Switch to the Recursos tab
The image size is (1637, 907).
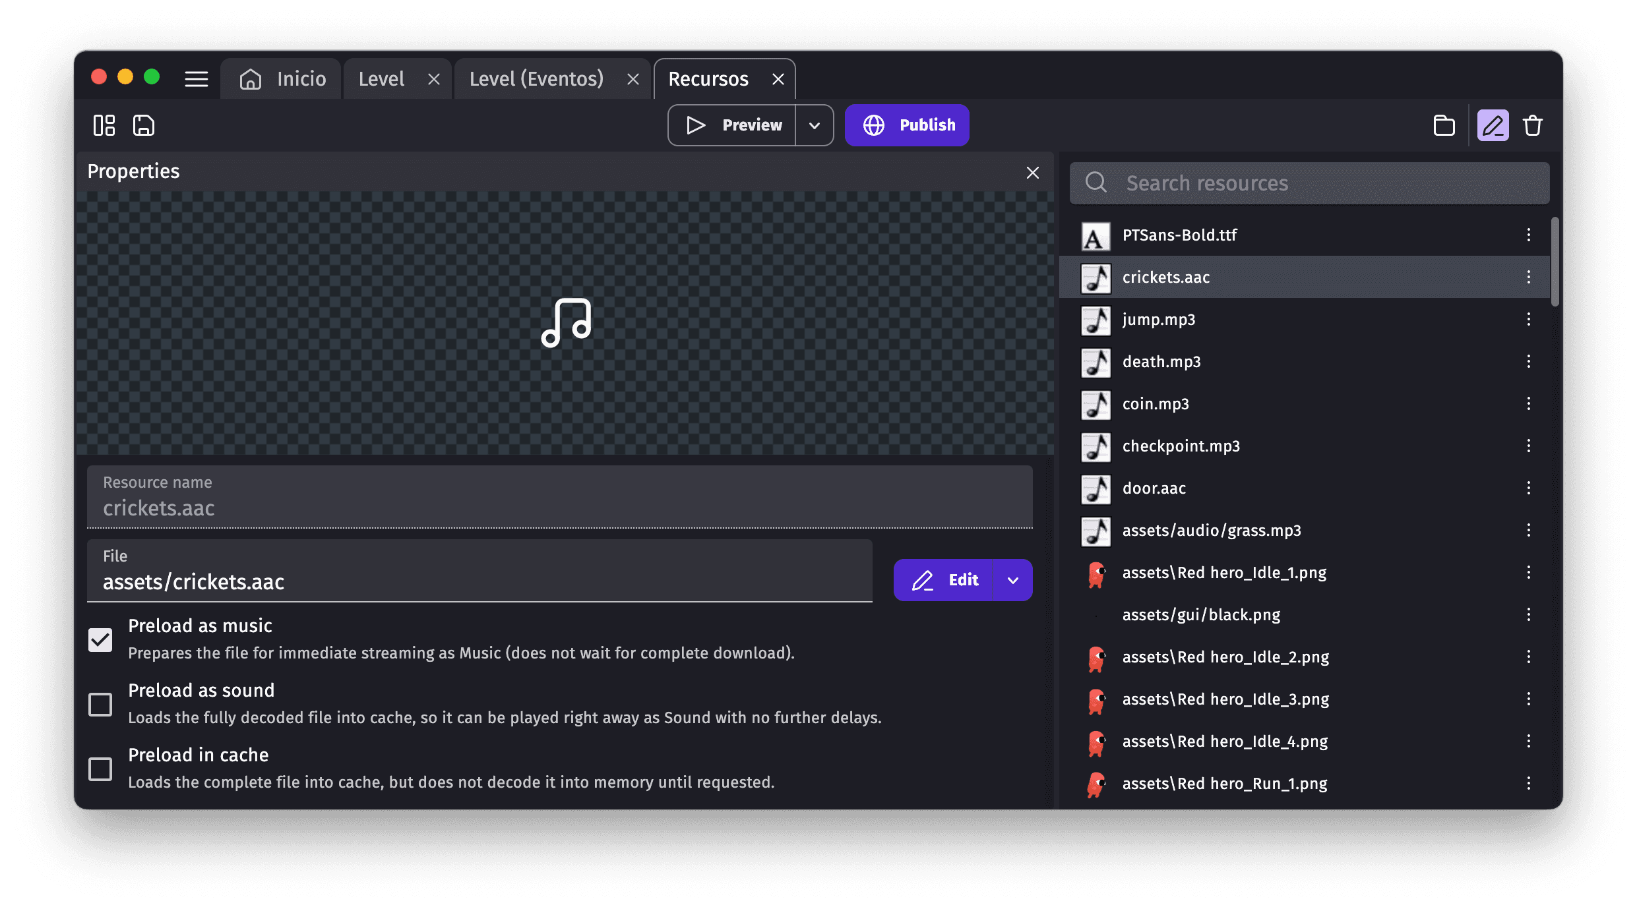click(x=708, y=78)
